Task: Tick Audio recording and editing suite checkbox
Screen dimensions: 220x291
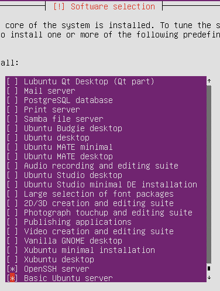Action: pyautogui.click(x=12, y=166)
